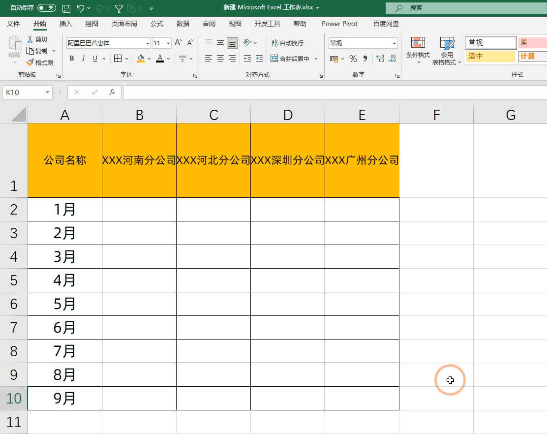
Task: Toggle Bold formatting
Action: click(x=72, y=58)
